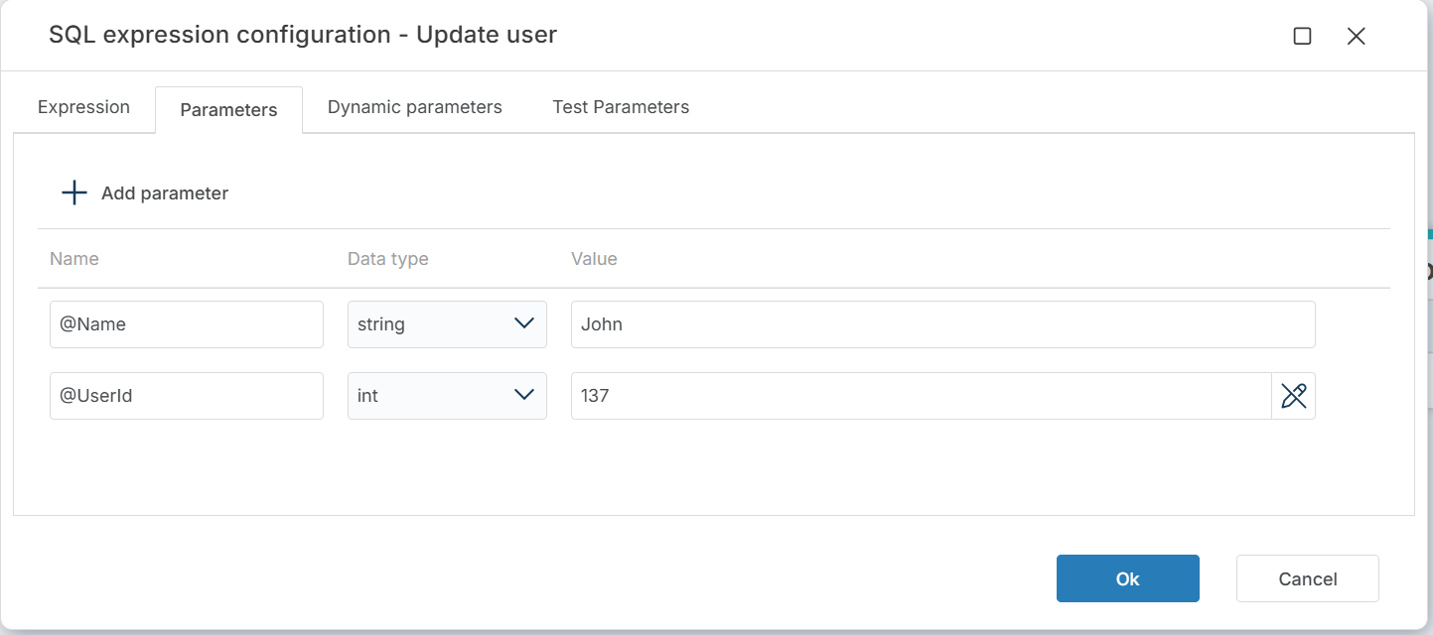Select the Parameters tab

[228, 110]
